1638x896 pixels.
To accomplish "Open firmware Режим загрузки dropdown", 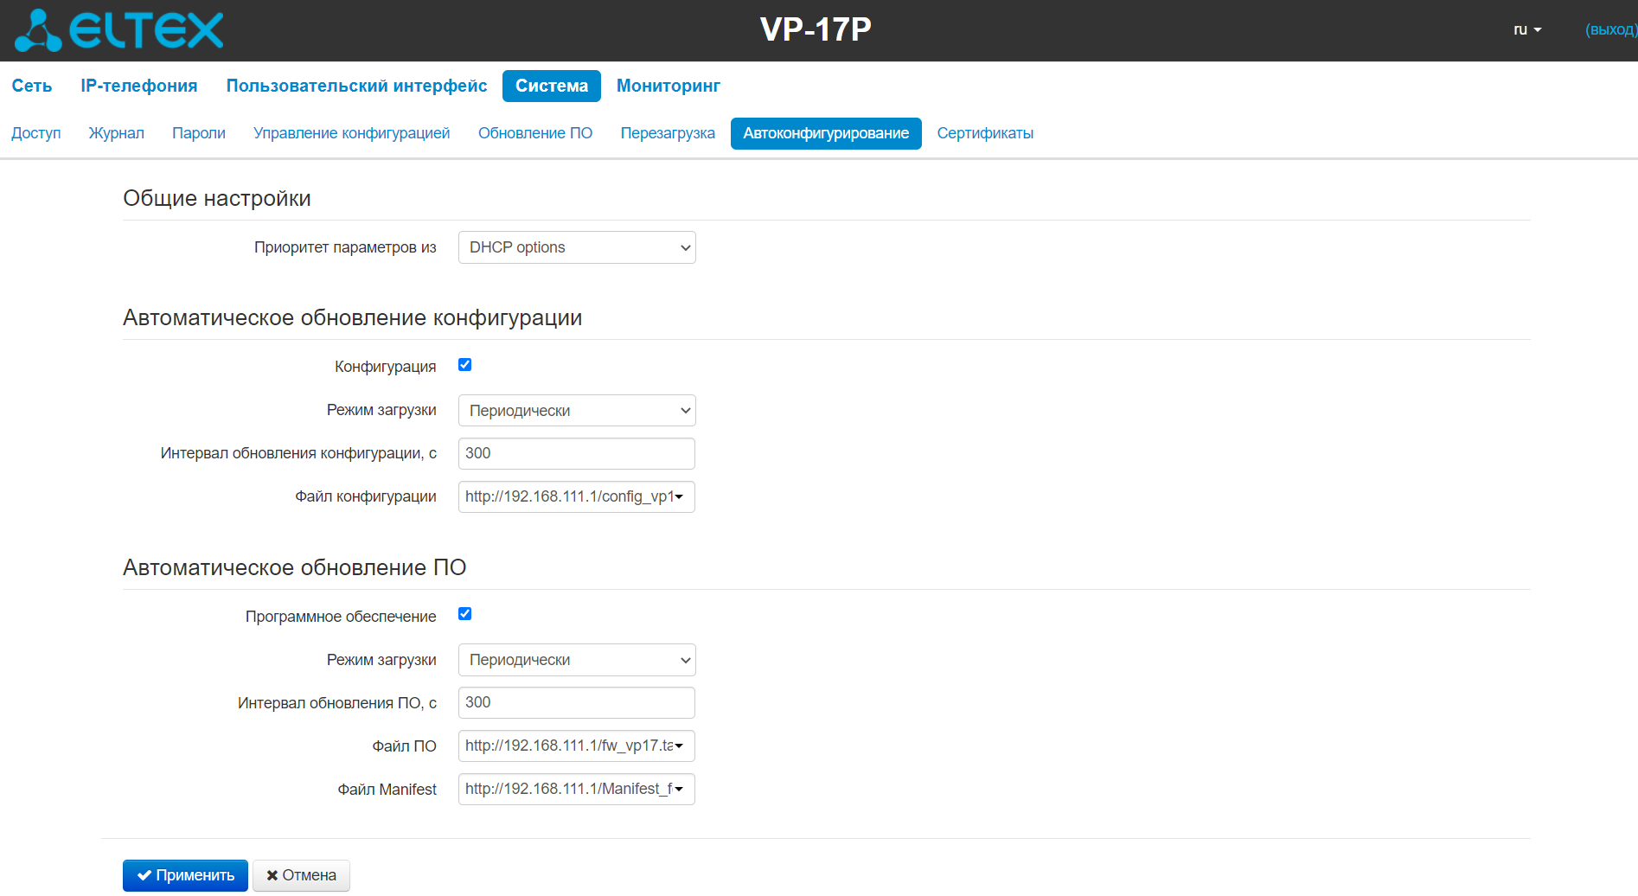I will 577,660.
